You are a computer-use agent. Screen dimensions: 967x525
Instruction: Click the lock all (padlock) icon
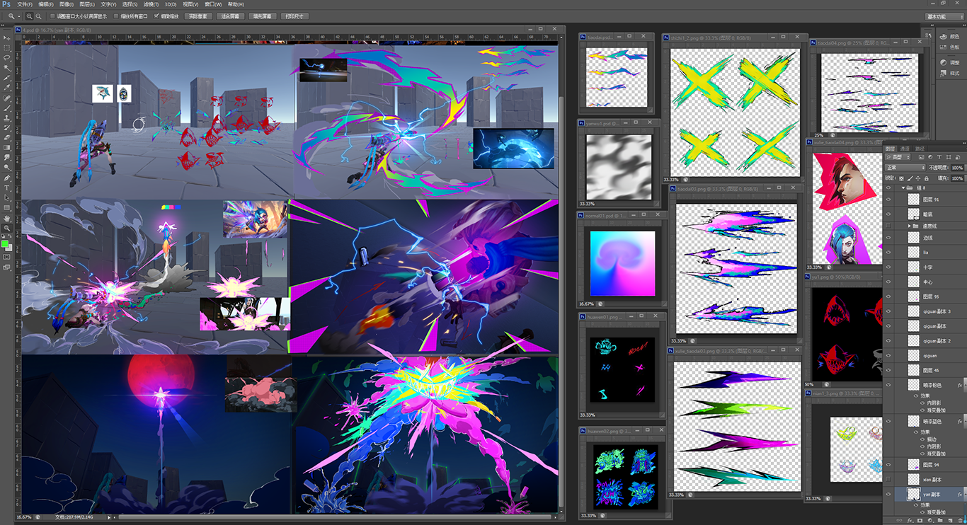pyautogui.click(x=927, y=178)
